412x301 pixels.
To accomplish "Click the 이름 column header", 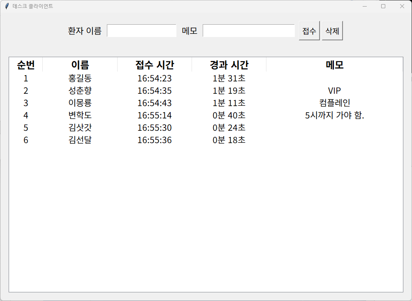I will click(80, 65).
